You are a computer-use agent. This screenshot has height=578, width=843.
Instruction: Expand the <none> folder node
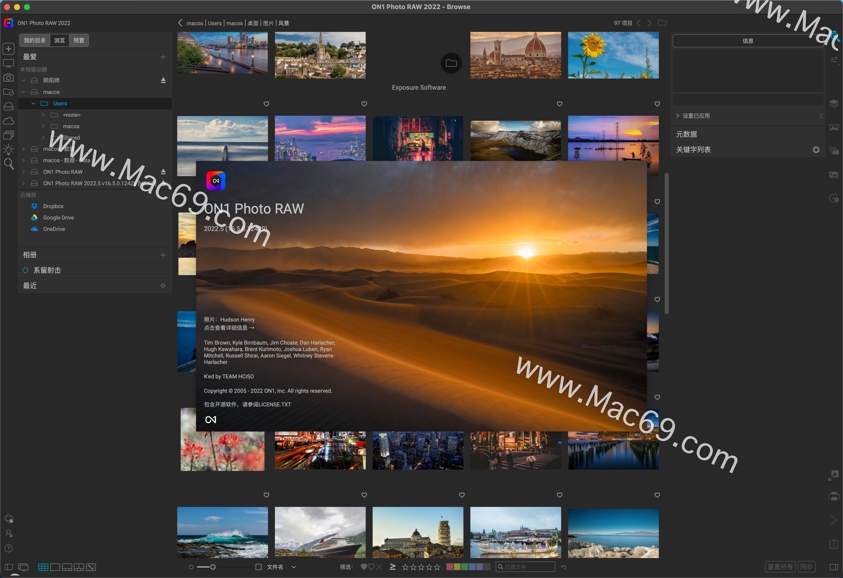tap(43, 115)
